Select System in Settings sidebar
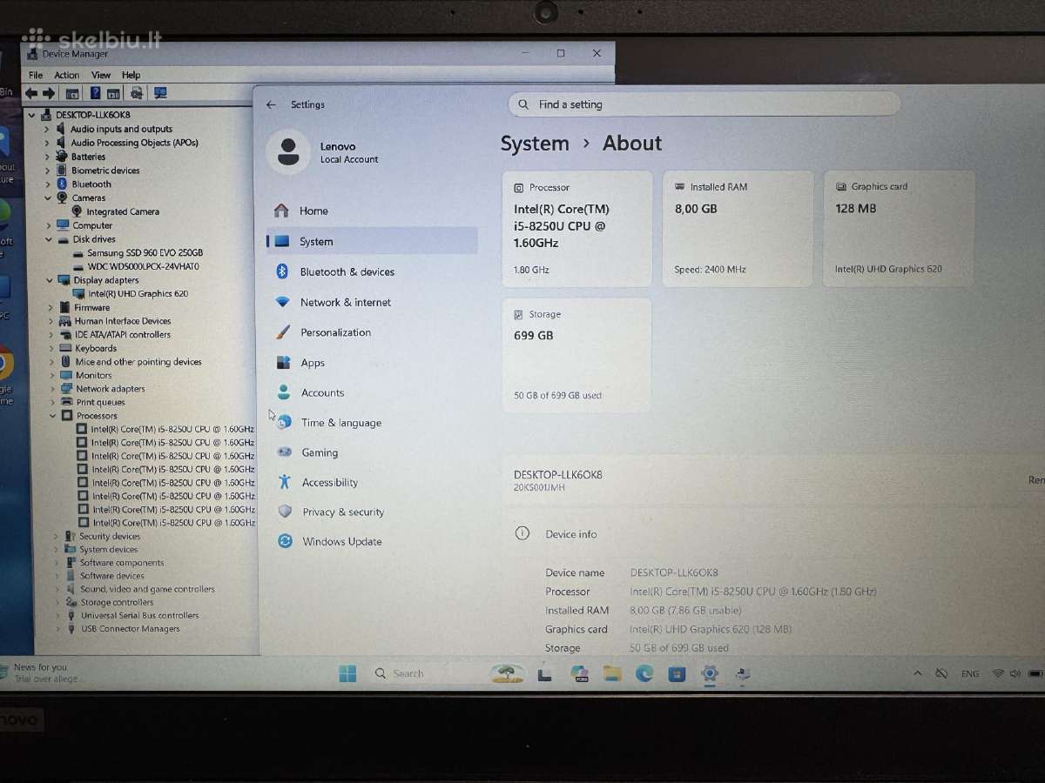This screenshot has width=1045, height=783. point(372,241)
